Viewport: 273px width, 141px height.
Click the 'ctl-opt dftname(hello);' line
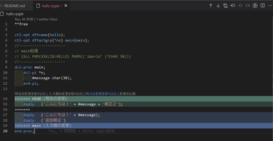point(40,35)
